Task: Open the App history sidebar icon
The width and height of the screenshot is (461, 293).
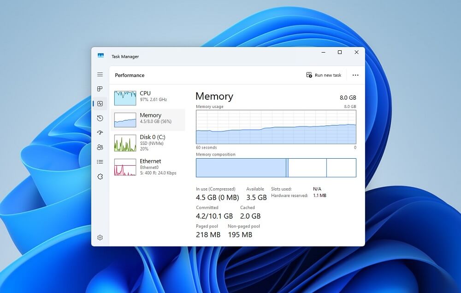Action: 100,118
